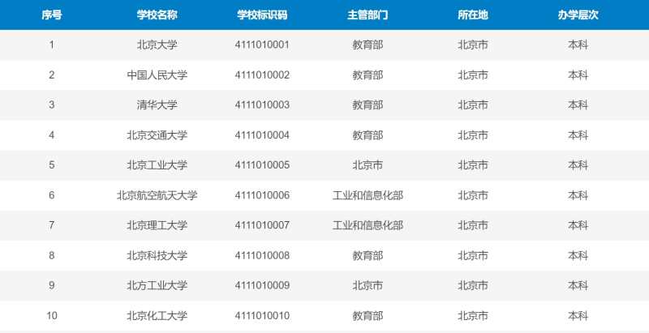Image resolution: width=649 pixels, height=333 pixels.
Task: Click 教育部 in the 北京科技大学 row
Action: 367,255
